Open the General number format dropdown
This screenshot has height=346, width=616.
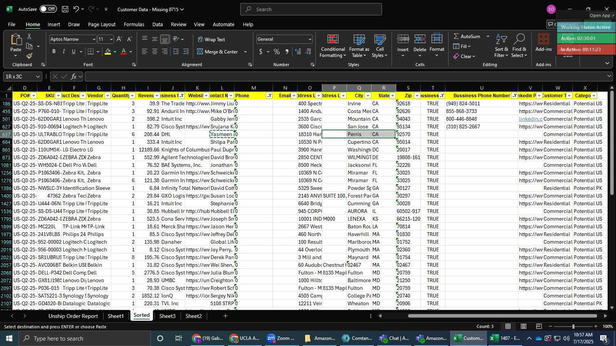[x=310, y=39]
